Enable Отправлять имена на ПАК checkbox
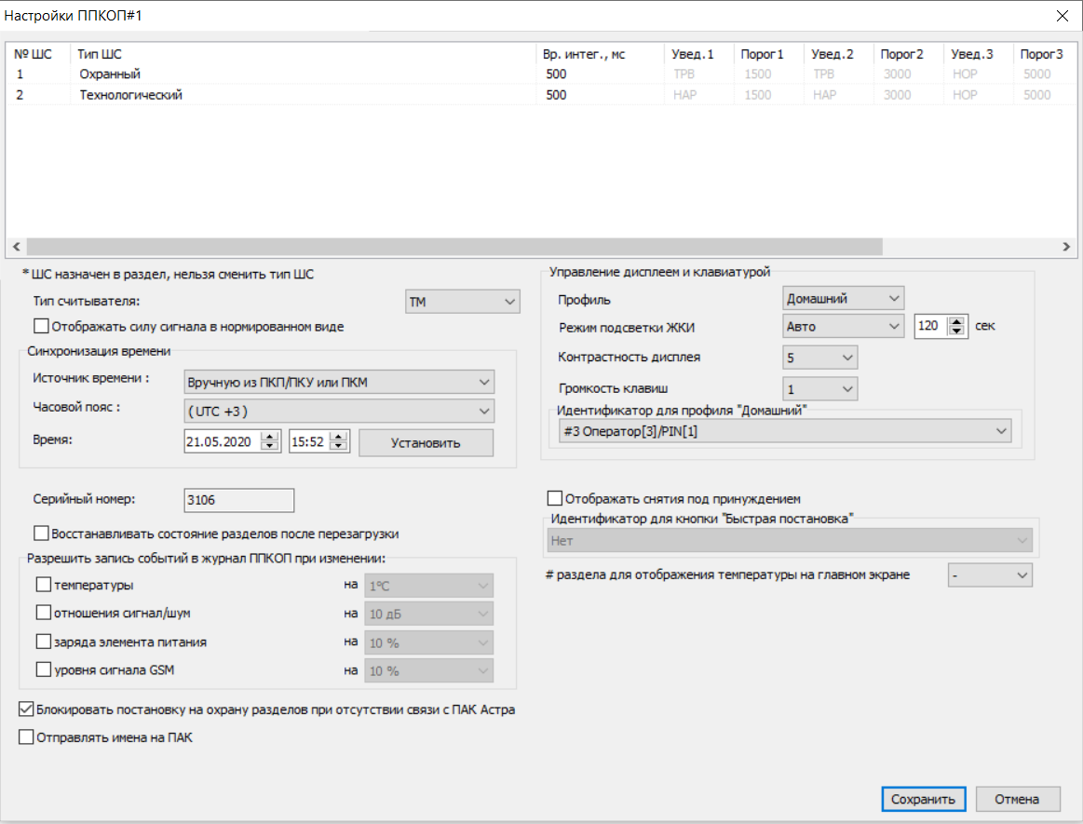This screenshot has width=1083, height=824. click(x=26, y=737)
